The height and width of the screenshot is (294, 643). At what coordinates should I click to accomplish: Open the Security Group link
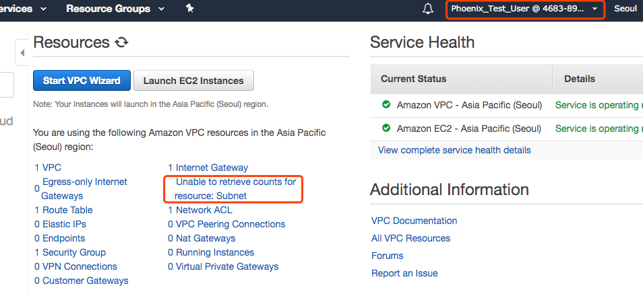[x=74, y=252]
